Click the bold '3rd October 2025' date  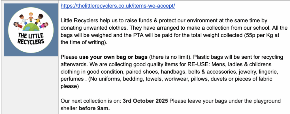pyautogui.click(x=145, y=101)
